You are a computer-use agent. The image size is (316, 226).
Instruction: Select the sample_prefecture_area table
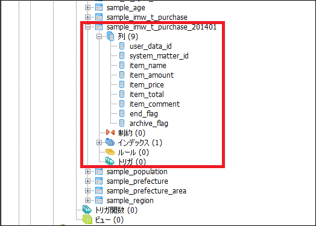[x=147, y=191]
